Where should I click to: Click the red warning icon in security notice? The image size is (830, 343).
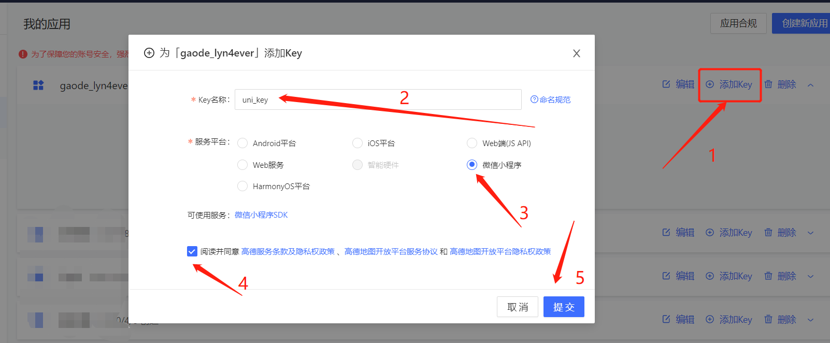23,54
